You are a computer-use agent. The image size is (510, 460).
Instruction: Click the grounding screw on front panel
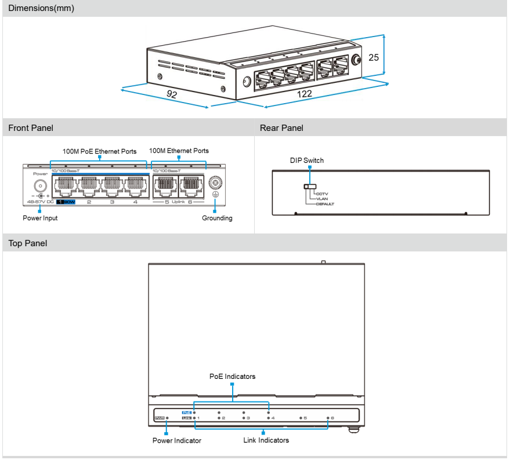214,184
